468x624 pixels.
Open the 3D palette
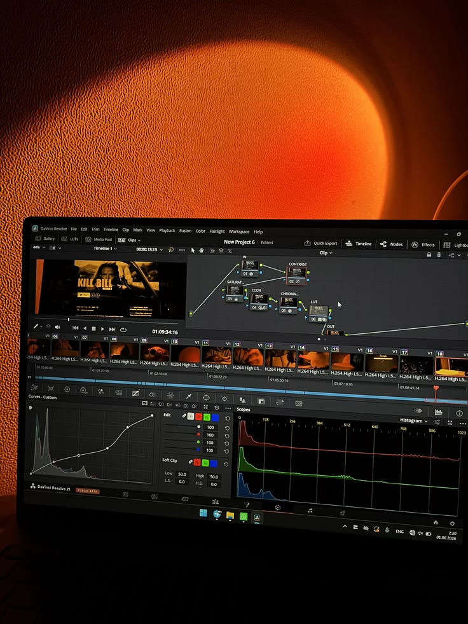(x=299, y=403)
